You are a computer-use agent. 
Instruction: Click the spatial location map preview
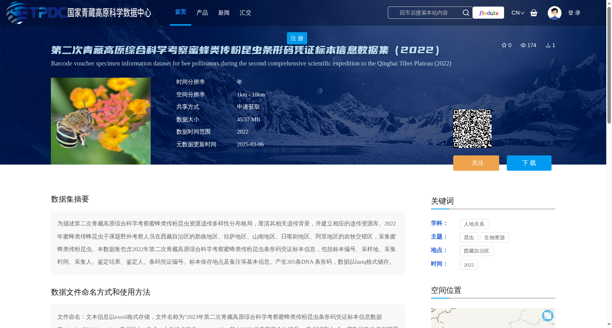coord(493,318)
